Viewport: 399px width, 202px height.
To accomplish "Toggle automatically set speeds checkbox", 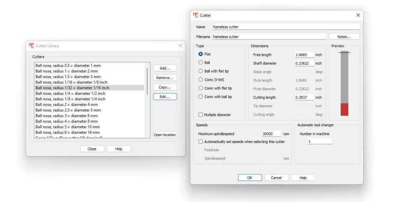I will tap(201, 142).
